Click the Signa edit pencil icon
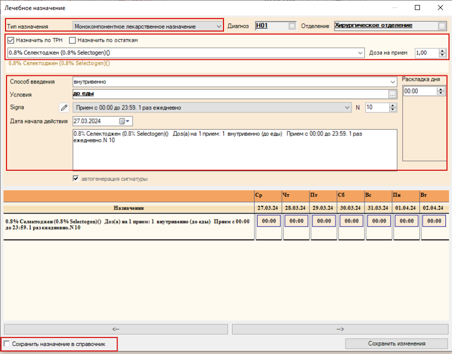This screenshot has height=354, width=452. 64,107
